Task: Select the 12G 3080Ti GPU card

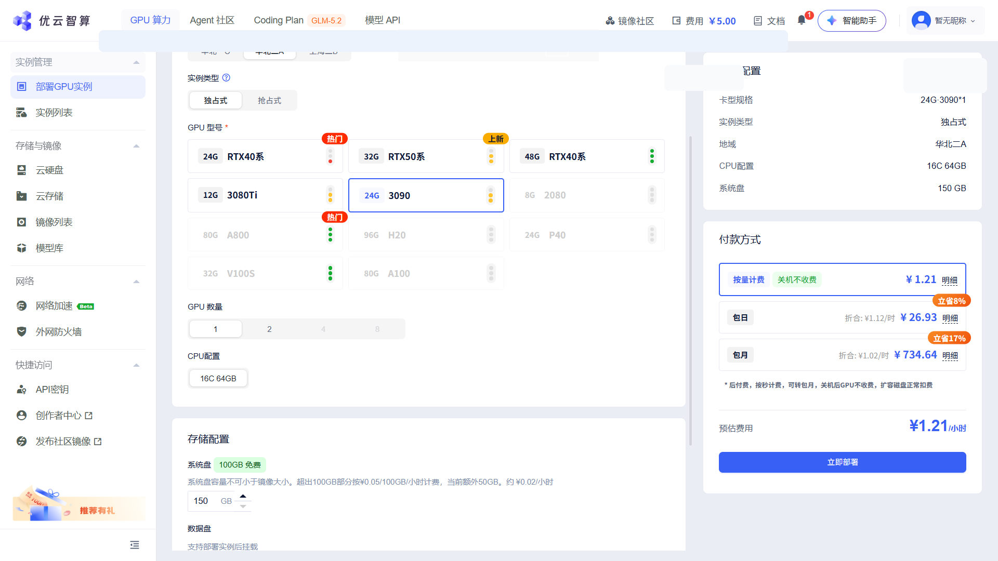Action: 265,195
